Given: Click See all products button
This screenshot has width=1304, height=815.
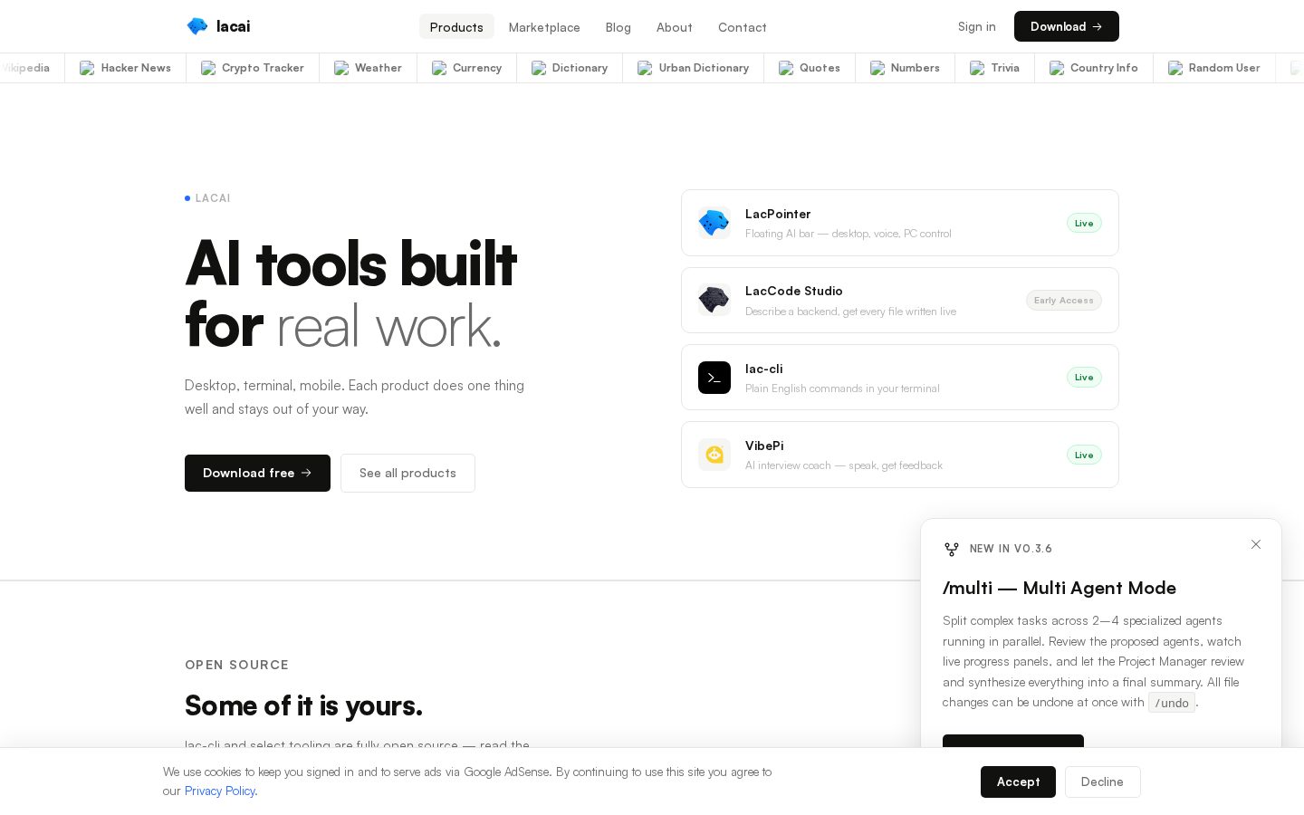Looking at the screenshot, I should (407, 473).
